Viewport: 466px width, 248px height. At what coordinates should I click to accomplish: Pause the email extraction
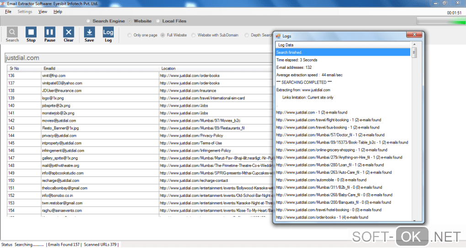(50, 35)
